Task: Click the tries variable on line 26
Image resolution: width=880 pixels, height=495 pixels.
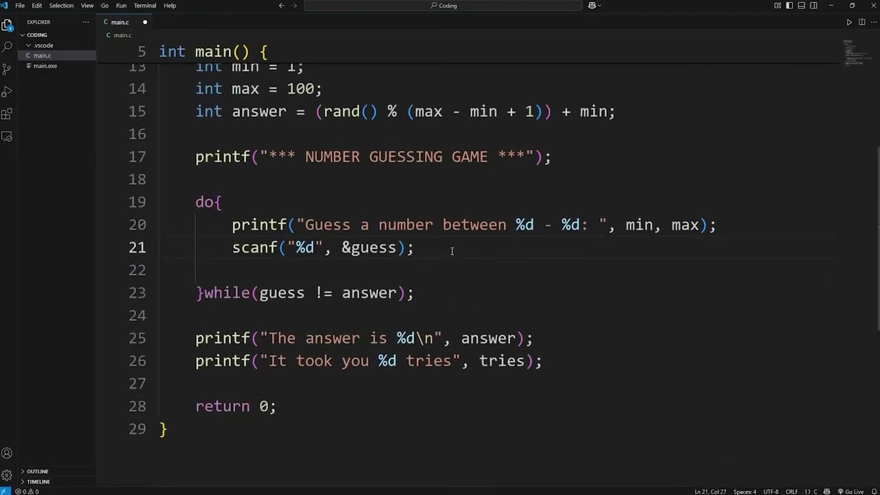Action: click(501, 361)
